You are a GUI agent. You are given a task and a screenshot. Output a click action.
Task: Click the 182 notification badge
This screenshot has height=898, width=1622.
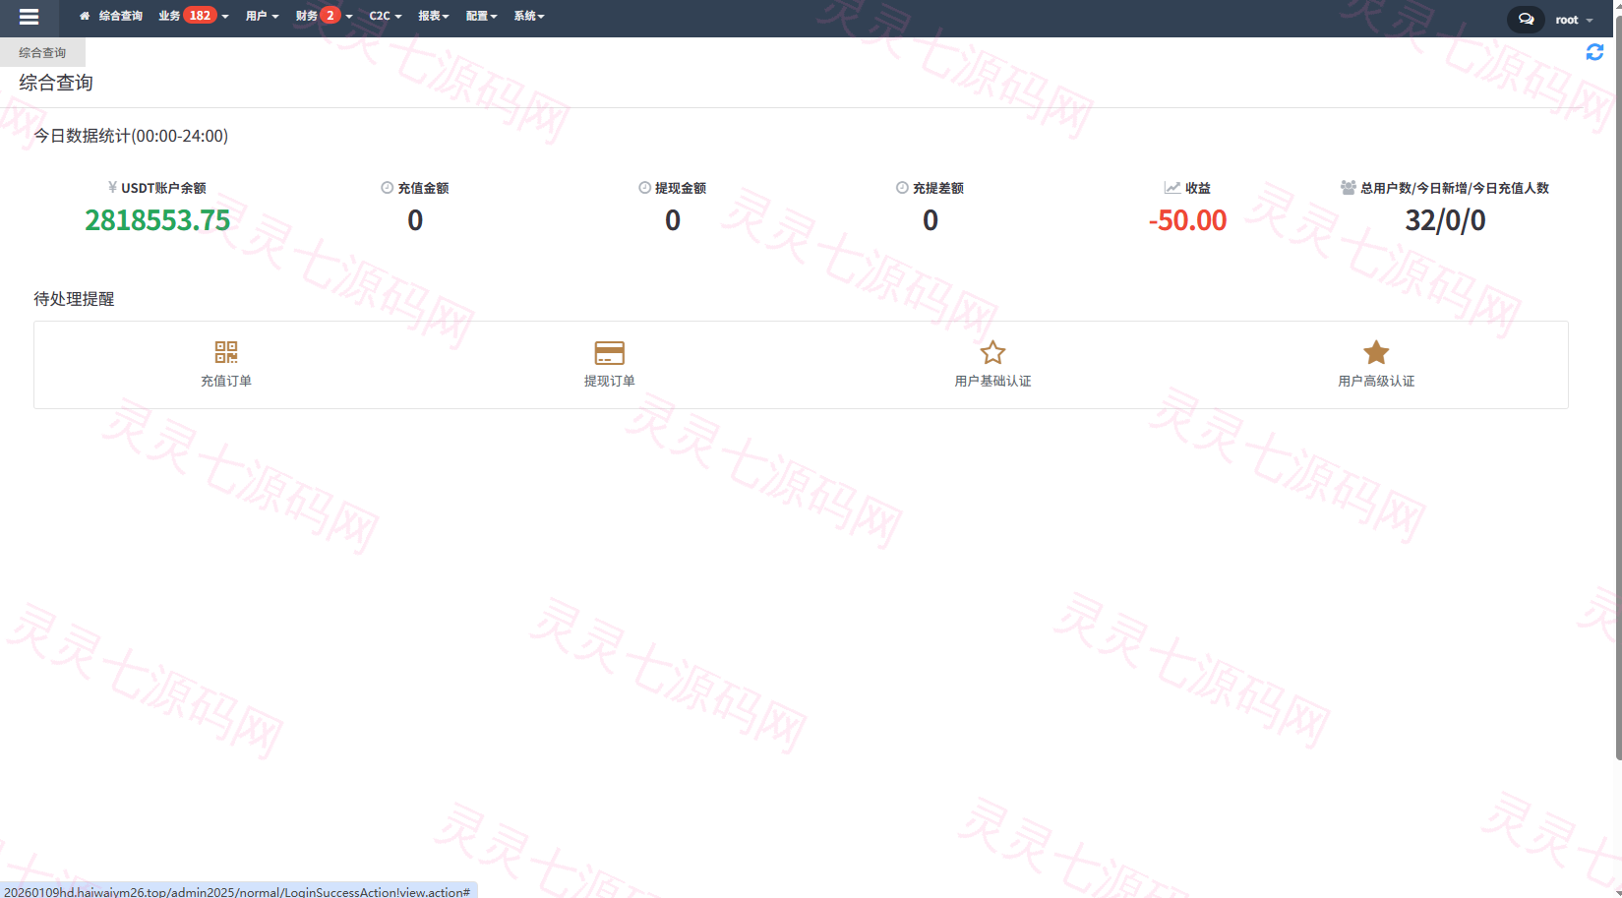200,16
